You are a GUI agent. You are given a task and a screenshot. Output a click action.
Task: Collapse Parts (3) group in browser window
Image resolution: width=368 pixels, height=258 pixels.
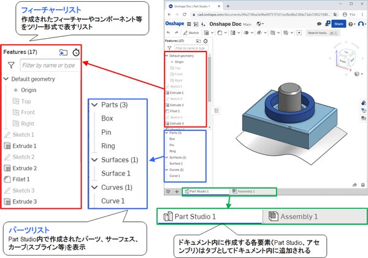tap(167, 133)
